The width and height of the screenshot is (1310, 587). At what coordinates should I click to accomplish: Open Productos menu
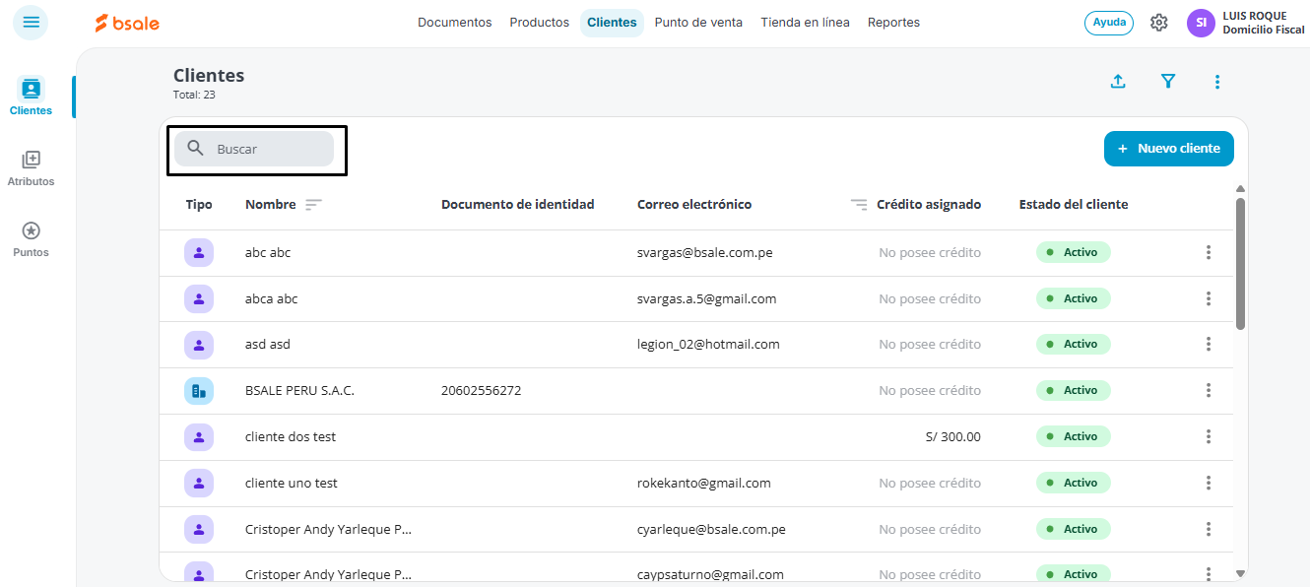(x=540, y=23)
